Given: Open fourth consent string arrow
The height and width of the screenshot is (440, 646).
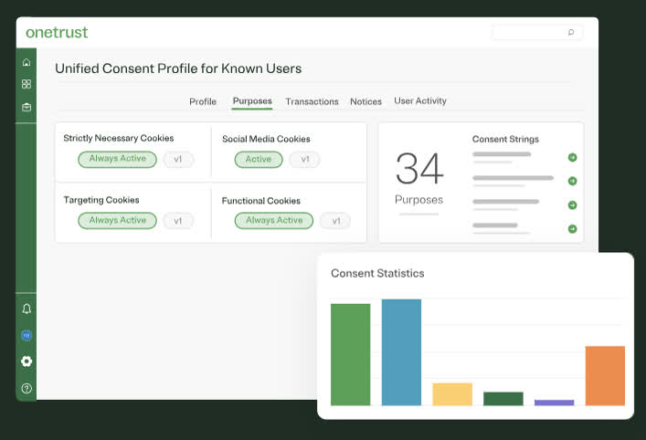Looking at the screenshot, I should [572, 229].
